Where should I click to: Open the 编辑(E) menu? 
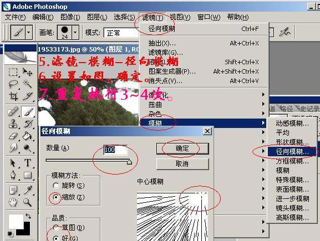point(43,17)
